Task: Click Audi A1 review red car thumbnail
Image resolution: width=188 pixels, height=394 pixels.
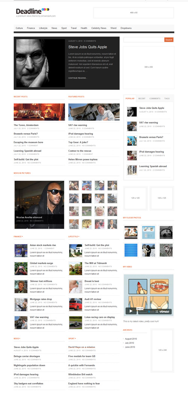Action: point(76,305)
